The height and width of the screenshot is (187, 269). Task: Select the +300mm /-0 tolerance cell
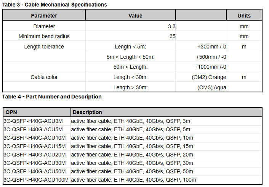pyautogui.click(x=211, y=47)
